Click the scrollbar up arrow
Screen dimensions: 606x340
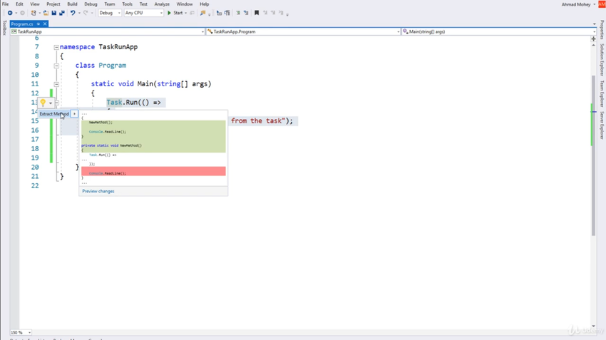(x=594, y=45)
